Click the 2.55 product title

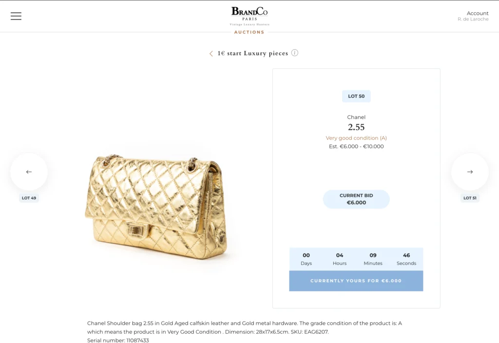[x=356, y=127]
